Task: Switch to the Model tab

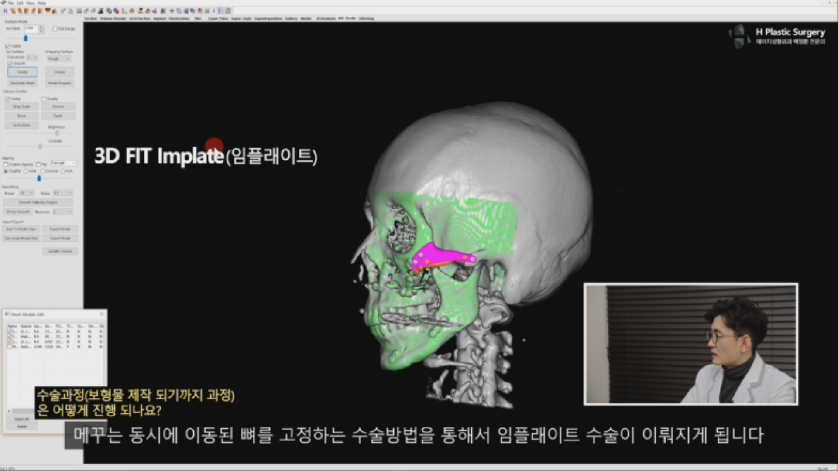Action: click(x=306, y=19)
